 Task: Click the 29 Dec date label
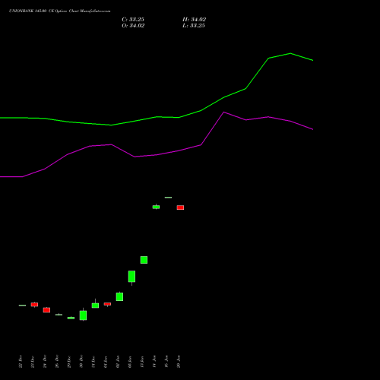pyautogui.click(x=69, y=362)
